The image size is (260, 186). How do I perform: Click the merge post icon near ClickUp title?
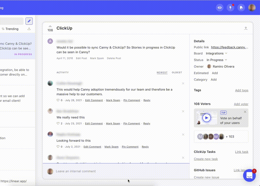pos(246,28)
